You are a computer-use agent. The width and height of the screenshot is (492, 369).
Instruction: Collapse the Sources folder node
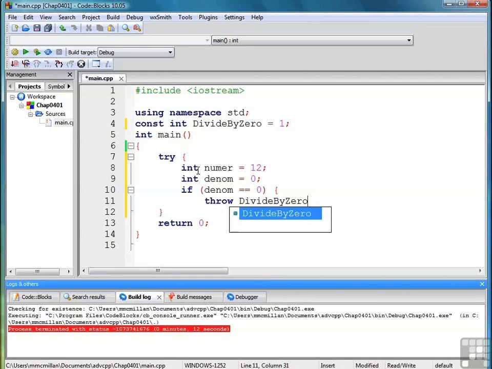coord(30,114)
